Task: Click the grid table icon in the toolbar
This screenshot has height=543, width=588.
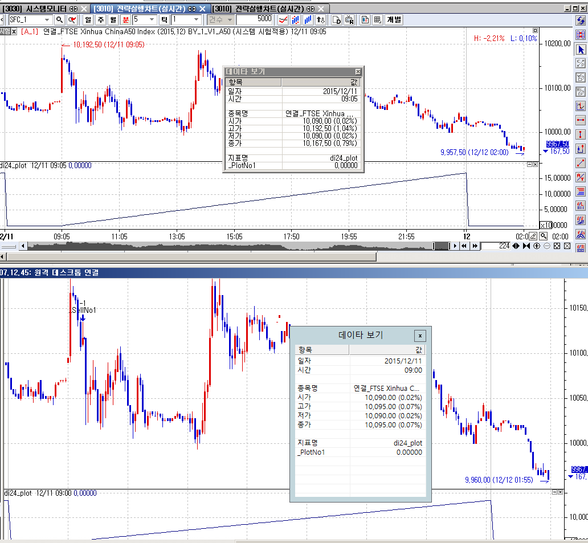Action: pos(378,20)
